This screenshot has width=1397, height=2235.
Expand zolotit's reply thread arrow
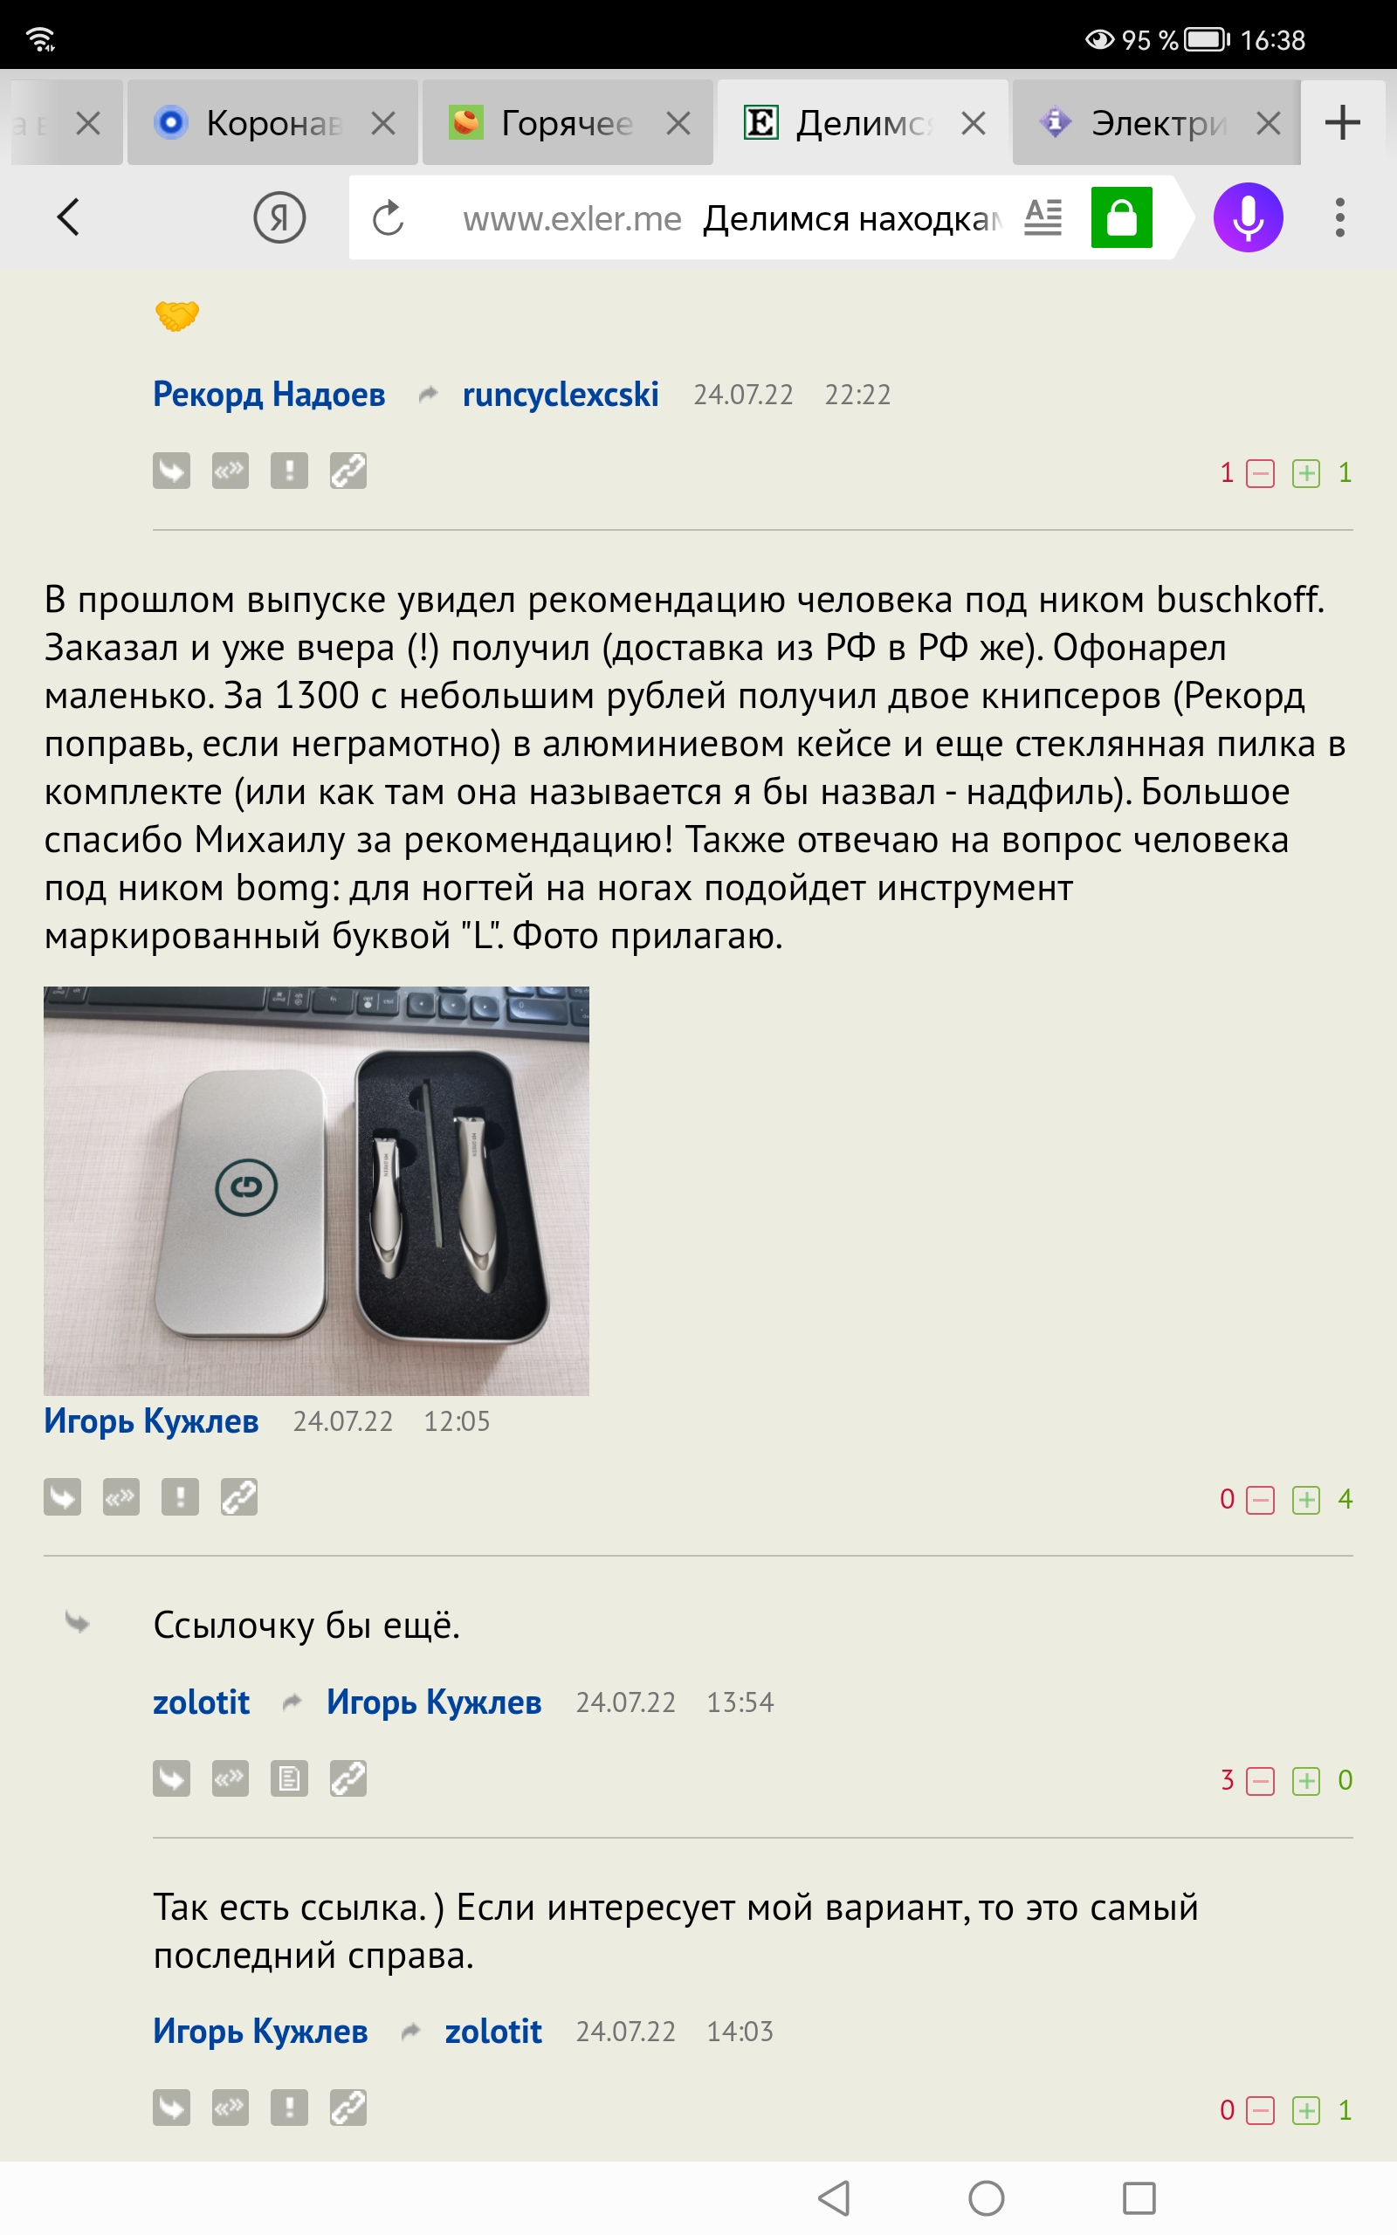(x=78, y=1623)
